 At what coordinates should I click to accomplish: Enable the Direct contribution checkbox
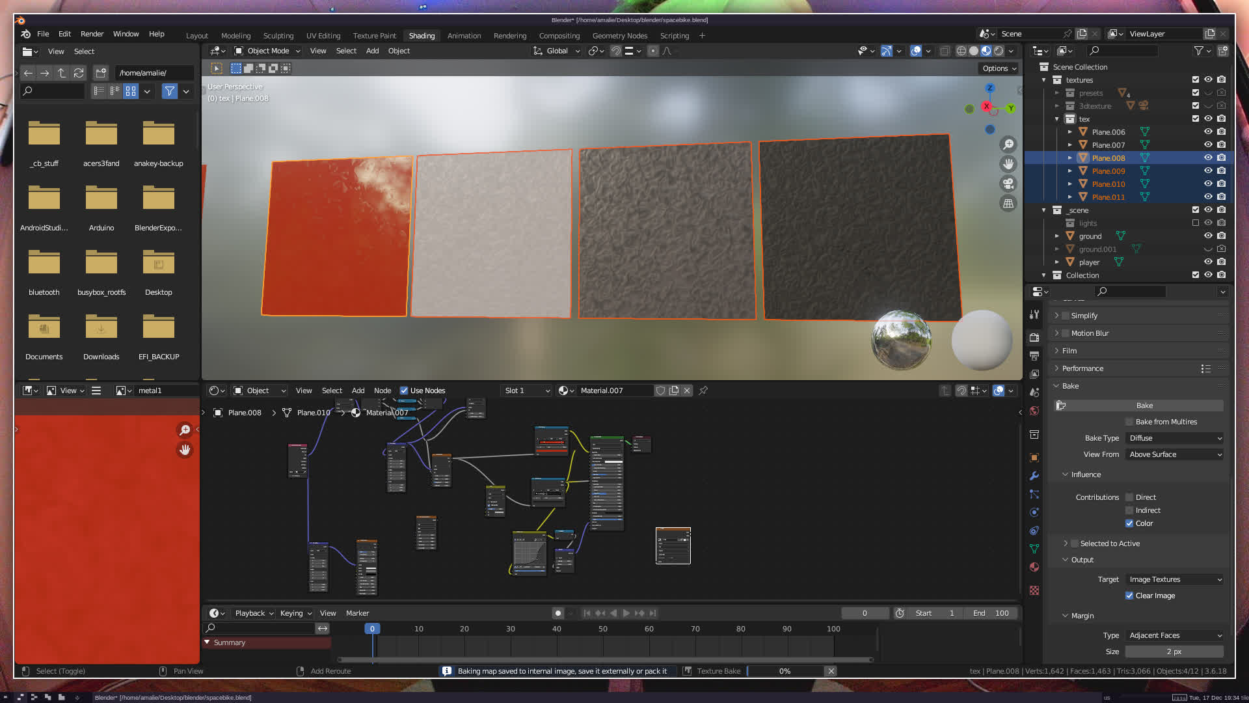click(x=1129, y=497)
